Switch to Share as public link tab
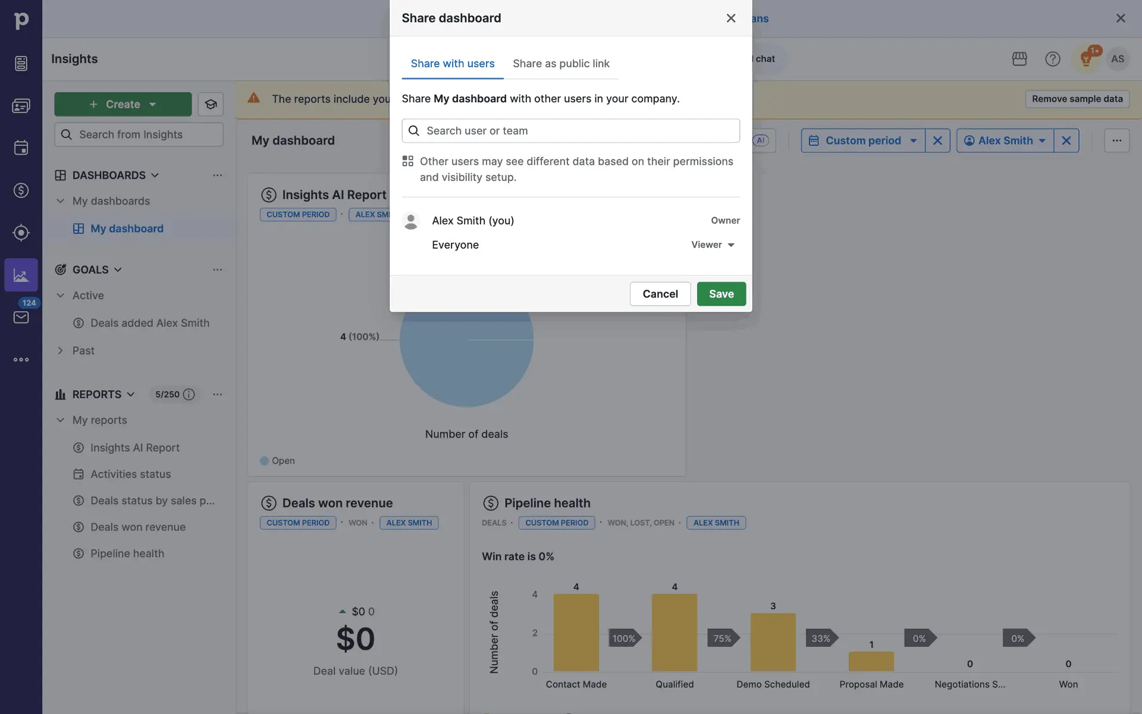1142x714 pixels. [560, 64]
